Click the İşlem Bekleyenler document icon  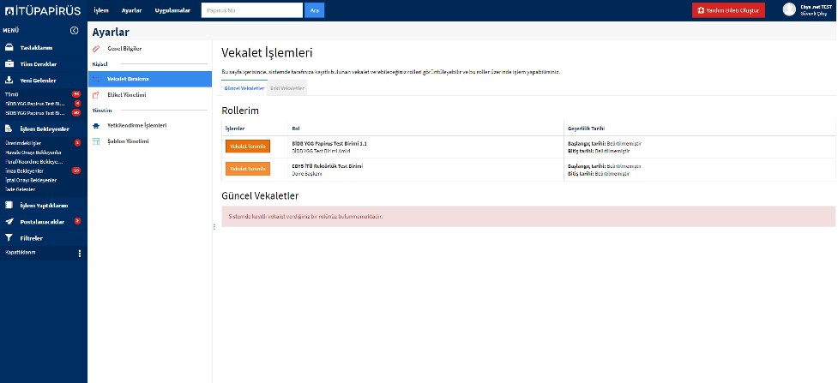[x=9, y=129]
